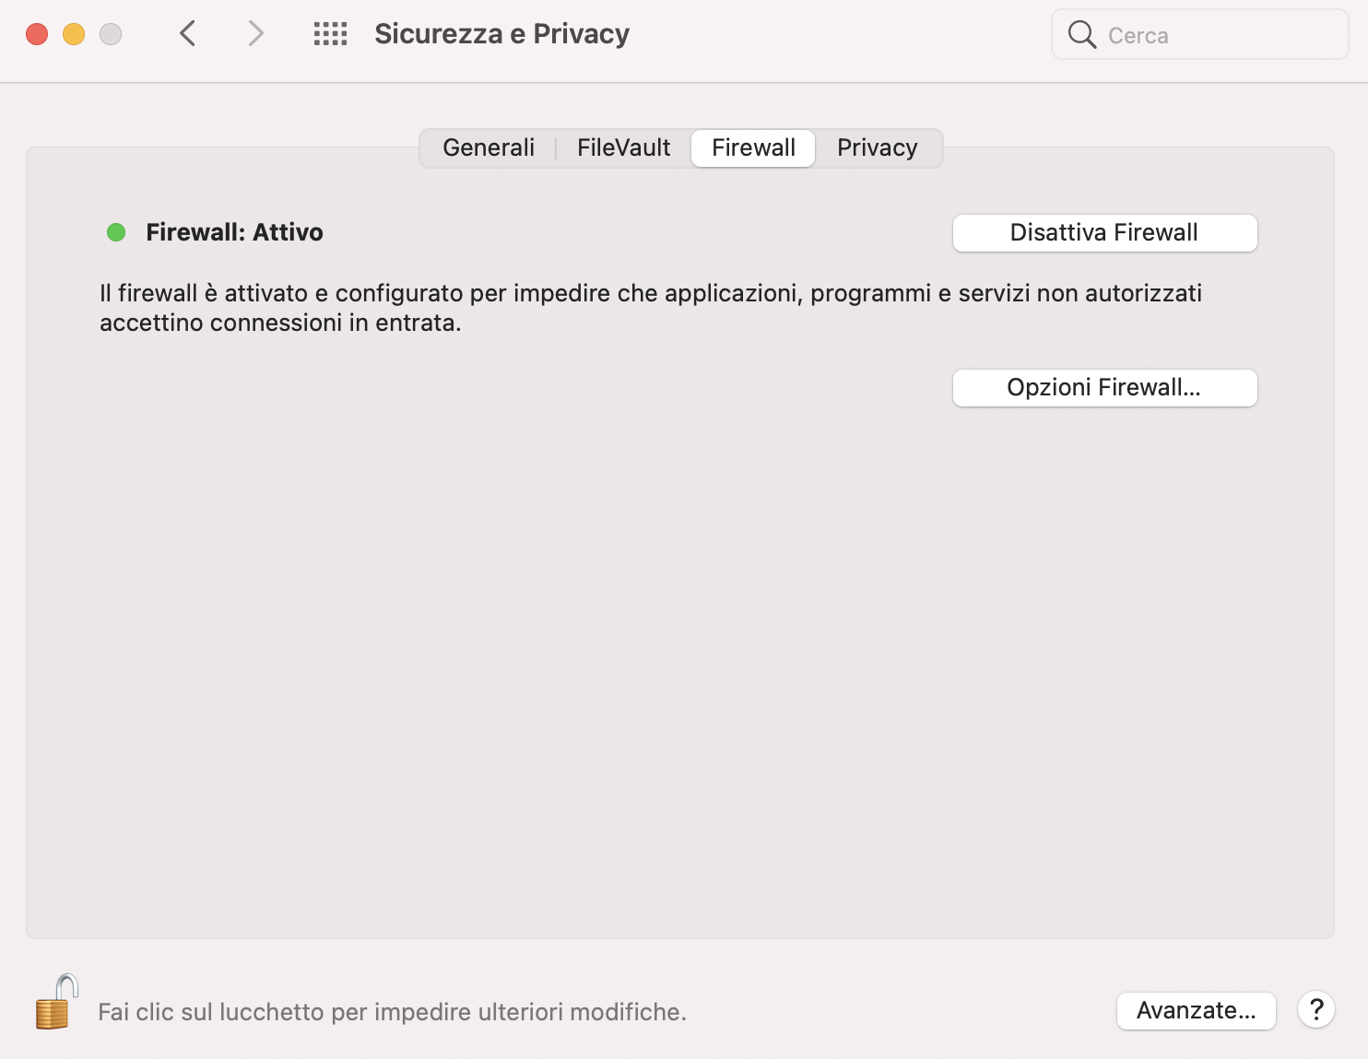Click the padlock to prevent changes
This screenshot has height=1059, width=1368.
pyautogui.click(x=55, y=1003)
